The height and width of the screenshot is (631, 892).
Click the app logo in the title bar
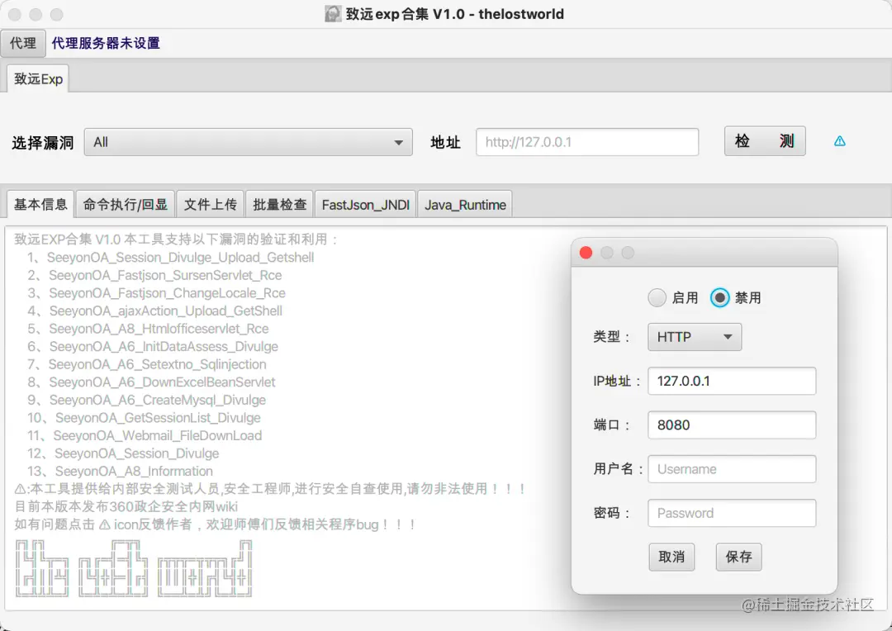coord(333,13)
